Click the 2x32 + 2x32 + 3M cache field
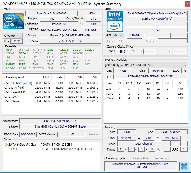This screenshot has width=191, height=173. point(70,41)
